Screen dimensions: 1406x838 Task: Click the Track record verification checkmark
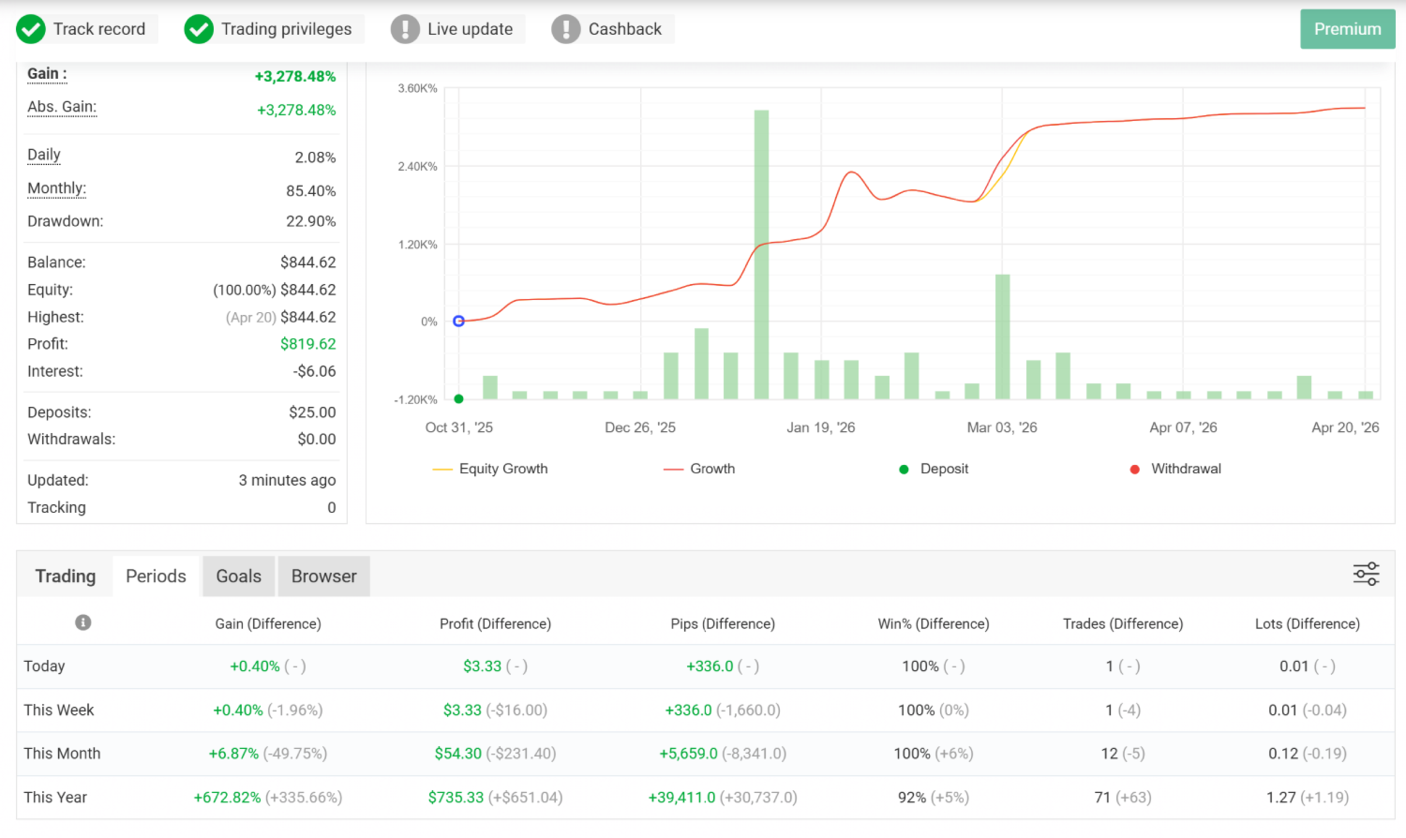(x=31, y=29)
